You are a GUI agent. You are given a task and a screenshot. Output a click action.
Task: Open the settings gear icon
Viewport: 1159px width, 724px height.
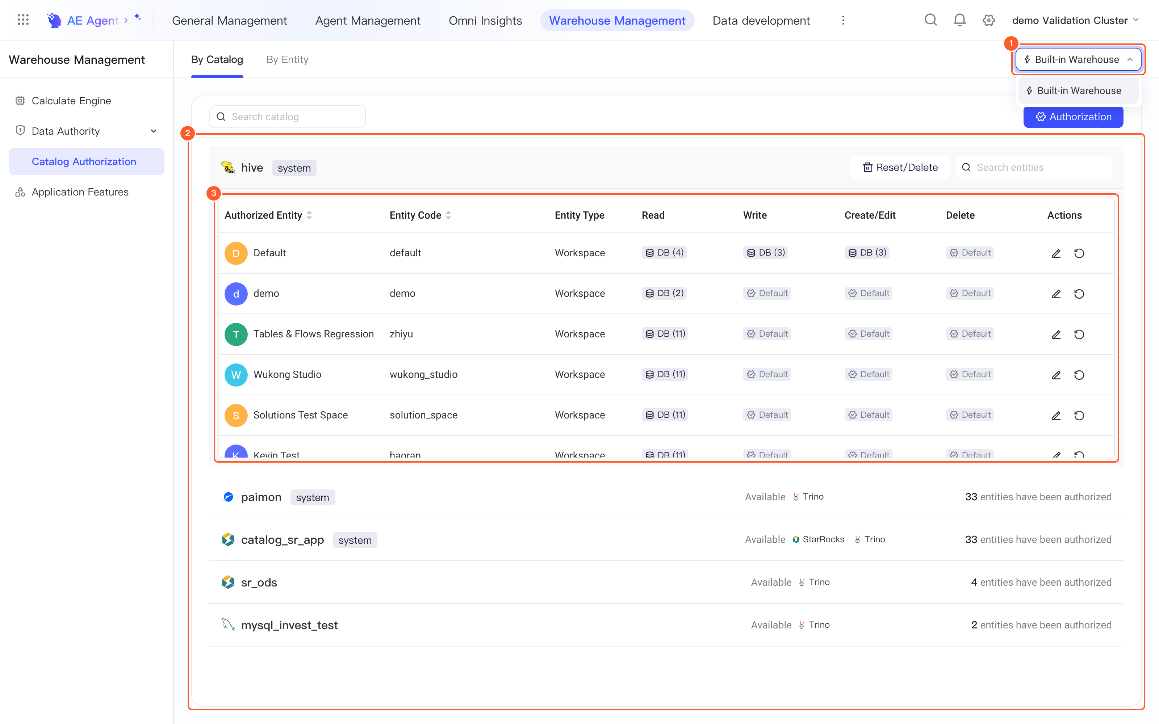988,20
